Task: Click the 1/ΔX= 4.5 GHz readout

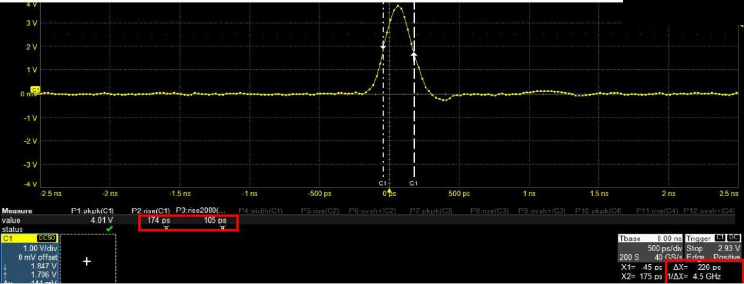Action: 694,276
